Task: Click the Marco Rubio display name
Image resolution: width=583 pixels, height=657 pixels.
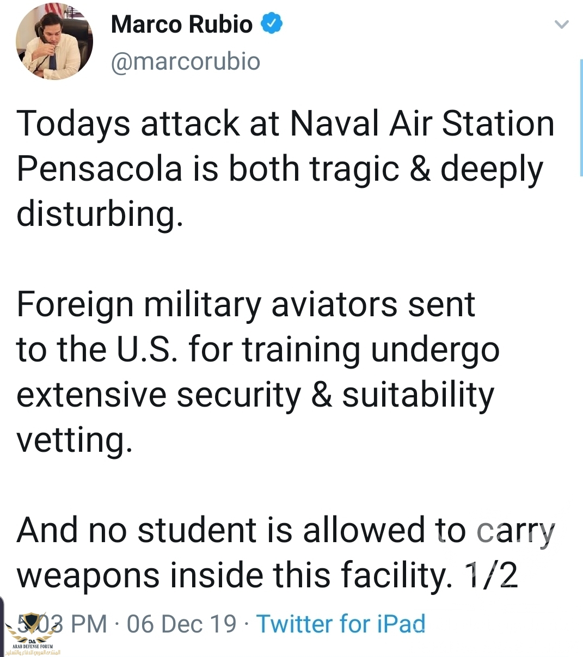Action: click(x=182, y=24)
